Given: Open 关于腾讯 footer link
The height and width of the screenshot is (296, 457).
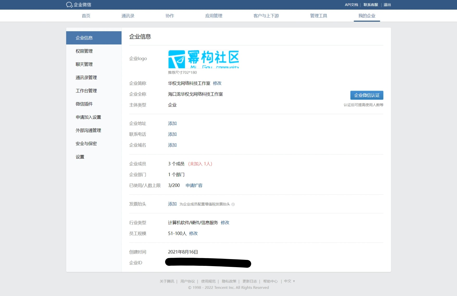Looking at the screenshot, I should (x=167, y=281).
